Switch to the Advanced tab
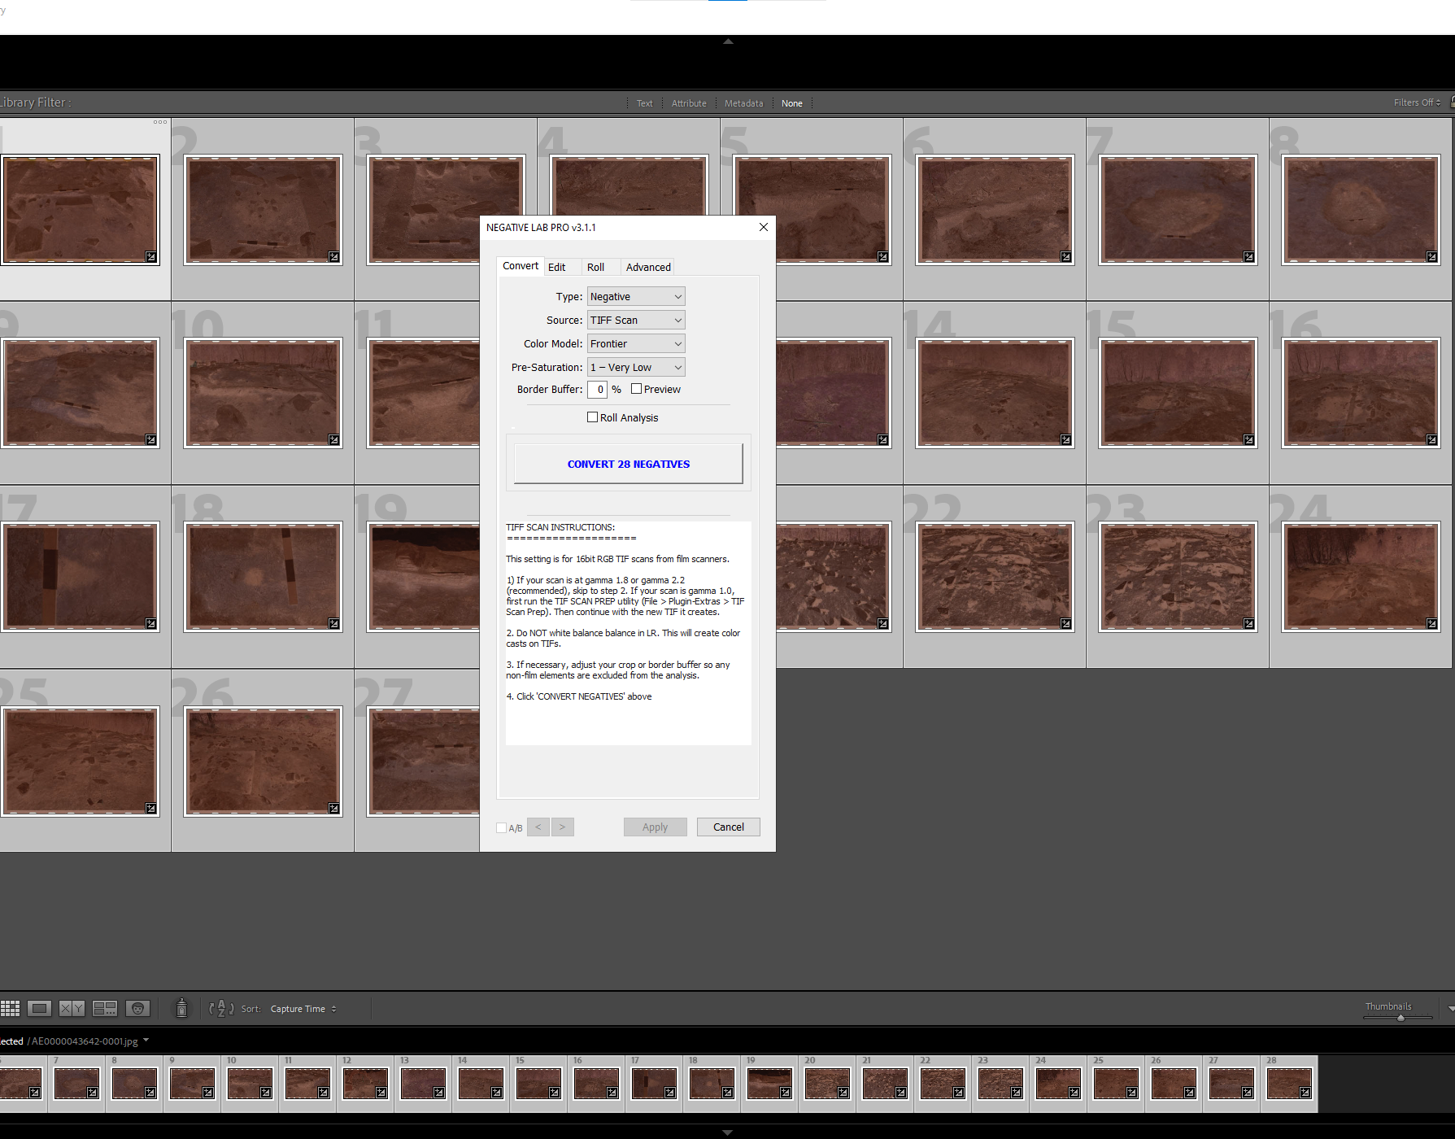 [x=648, y=267]
